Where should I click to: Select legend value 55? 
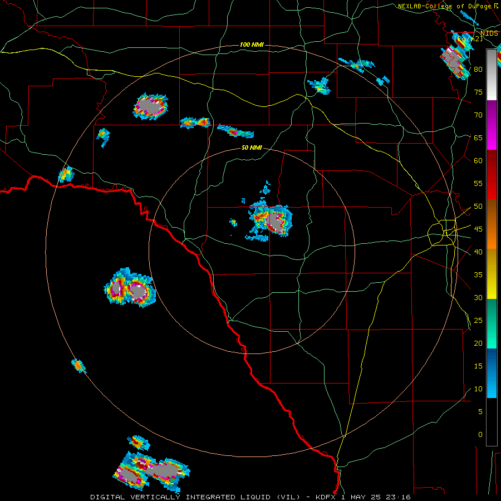point(478,183)
